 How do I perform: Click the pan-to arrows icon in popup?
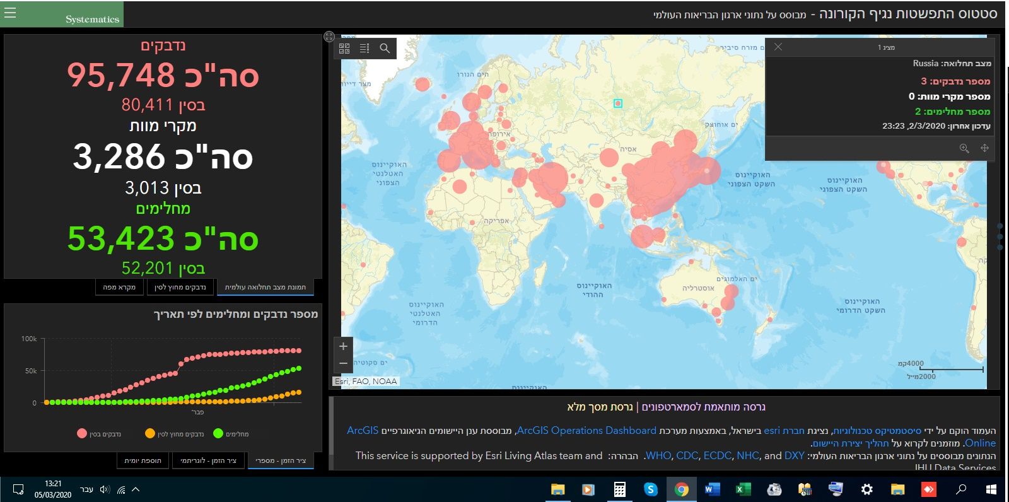(984, 148)
